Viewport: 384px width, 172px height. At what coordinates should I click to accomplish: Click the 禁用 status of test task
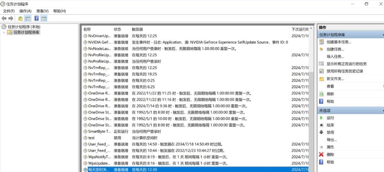coord(117,138)
